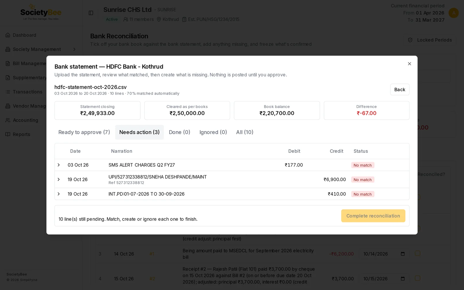Click Complete reconciliation button
Screen dimensions: 464x290
(x=373, y=216)
